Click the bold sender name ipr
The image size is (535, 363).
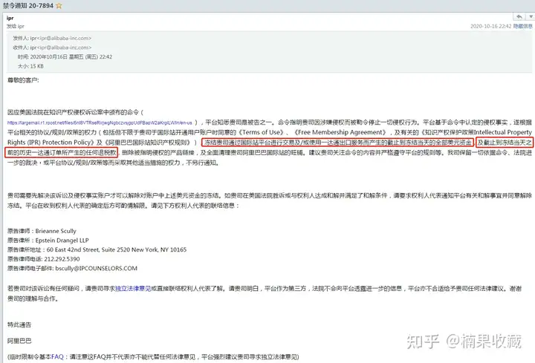tap(10, 18)
